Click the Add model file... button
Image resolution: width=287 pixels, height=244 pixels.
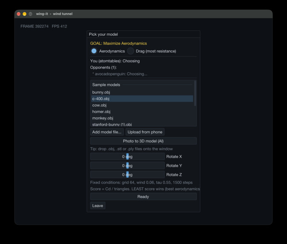point(107,132)
